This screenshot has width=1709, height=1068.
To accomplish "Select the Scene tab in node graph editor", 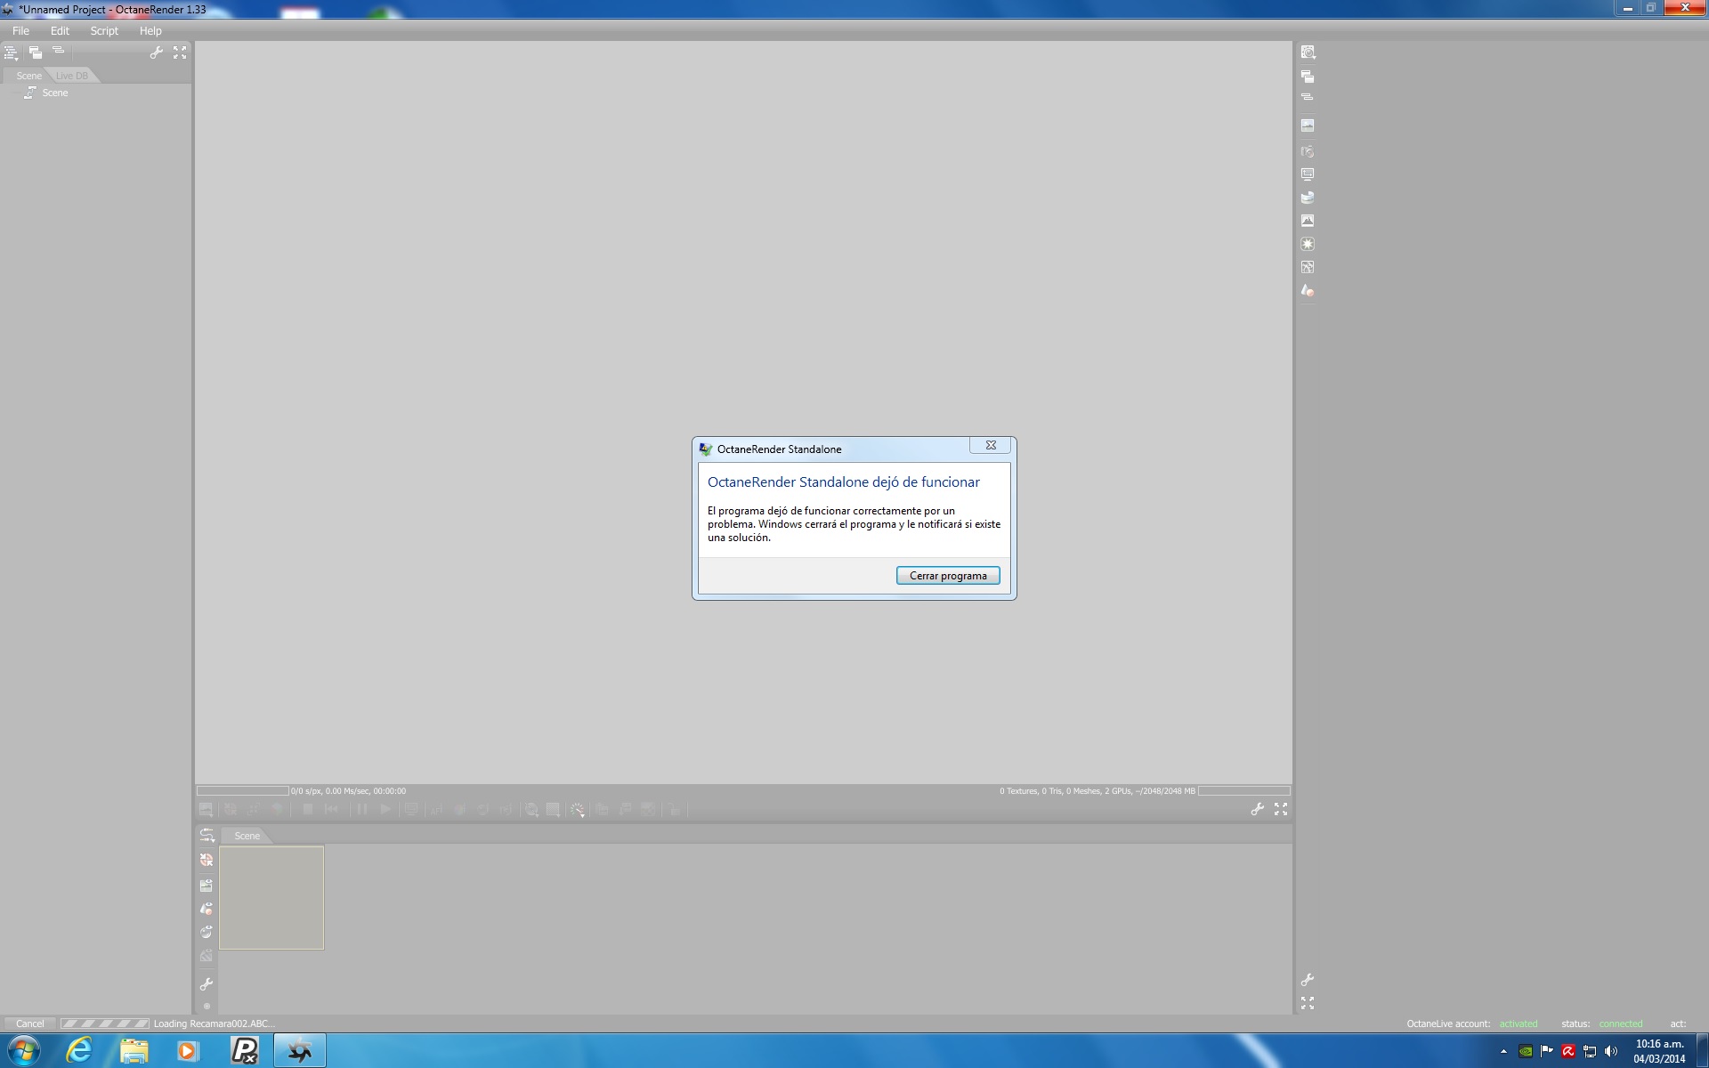I will [x=247, y=836].
